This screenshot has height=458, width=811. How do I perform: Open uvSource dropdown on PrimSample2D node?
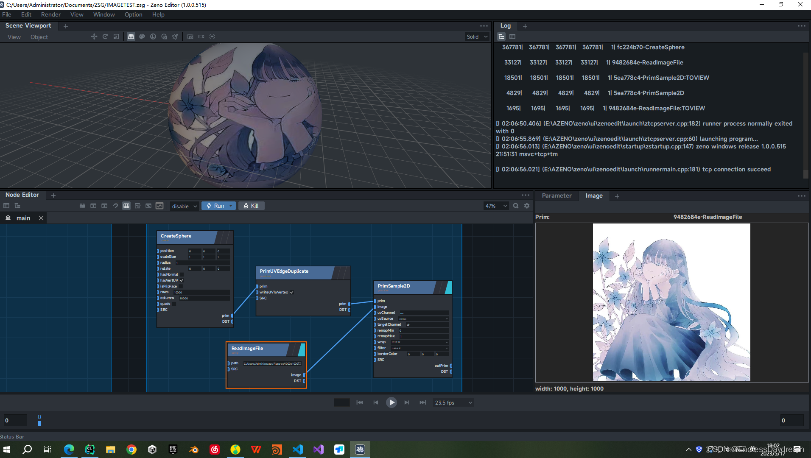click(x=423, y=318)
